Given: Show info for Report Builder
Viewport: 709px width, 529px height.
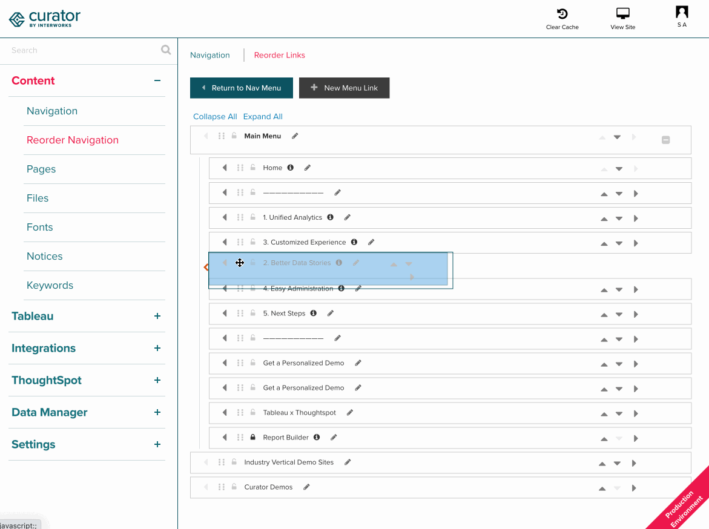Looking at the screenshot, I should (x=317, y=438).
